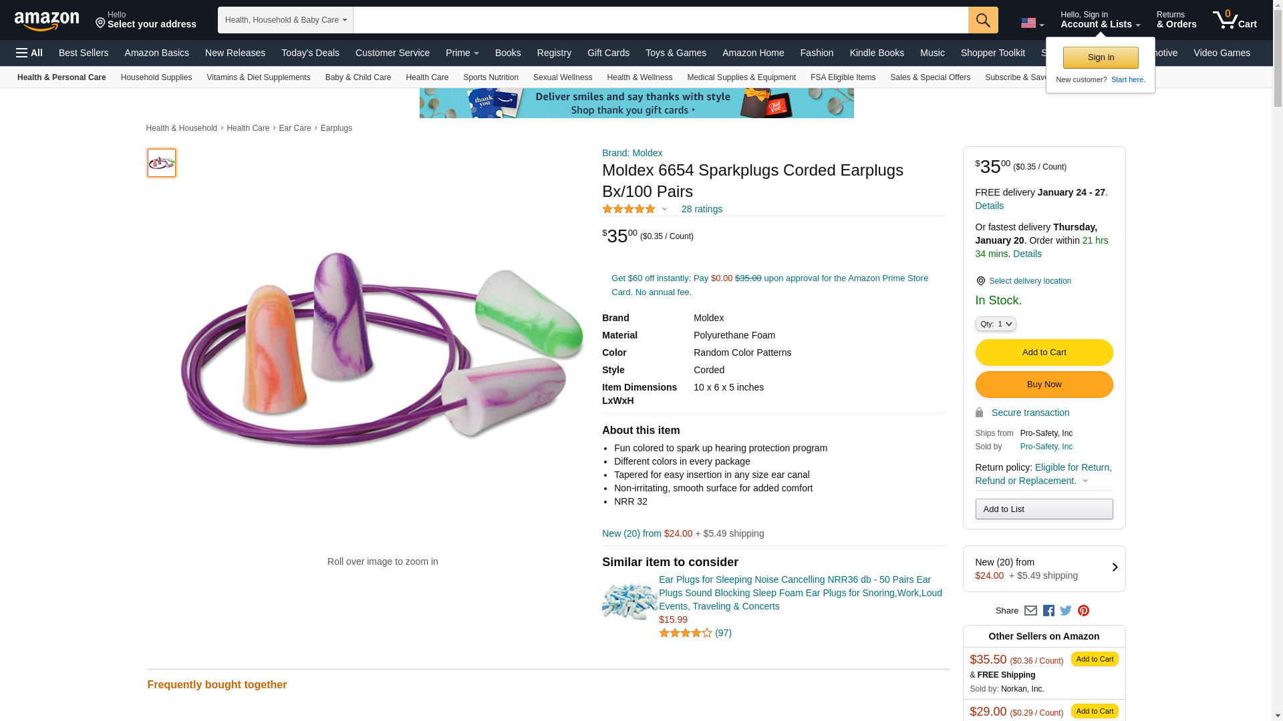Share product on Pinterest

click(1083, 611)
